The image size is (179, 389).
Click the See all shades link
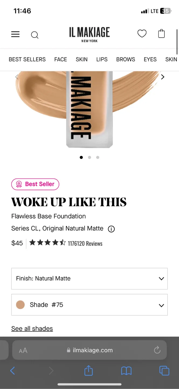[32, 328]
